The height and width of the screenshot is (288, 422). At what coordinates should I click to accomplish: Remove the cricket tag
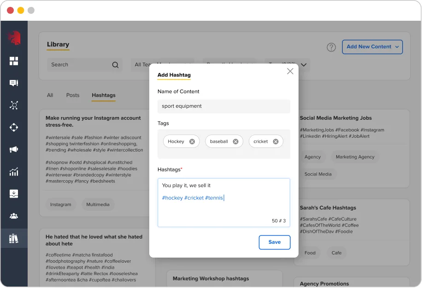(275, 141)
